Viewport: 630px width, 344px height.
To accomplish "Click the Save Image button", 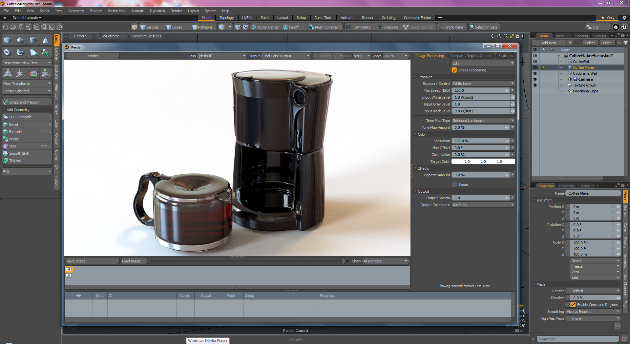I will pyautogui.click(x=92, y=261).
